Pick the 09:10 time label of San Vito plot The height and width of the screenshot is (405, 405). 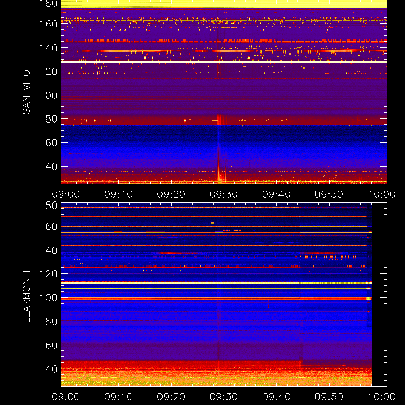[118, 194]
